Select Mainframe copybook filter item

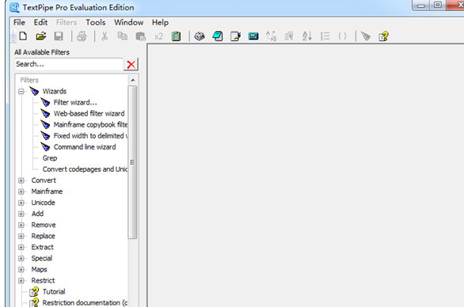[90, 125]
